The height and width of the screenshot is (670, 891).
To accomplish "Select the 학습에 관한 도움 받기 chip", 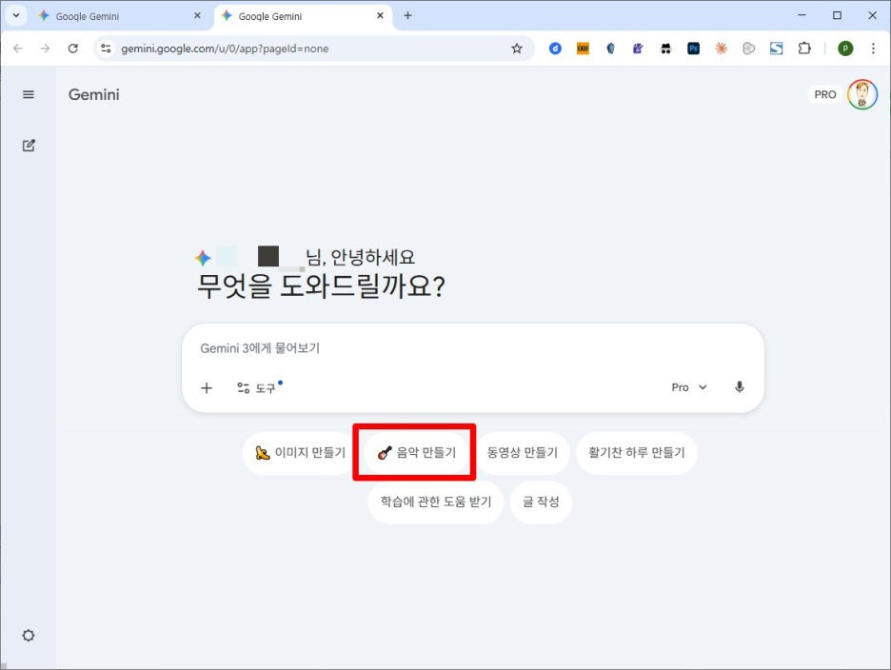I will [x=436, y=502].
